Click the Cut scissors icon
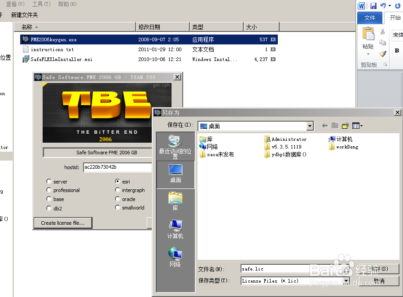Screen dimensions: 403x297 pos(382,31)
